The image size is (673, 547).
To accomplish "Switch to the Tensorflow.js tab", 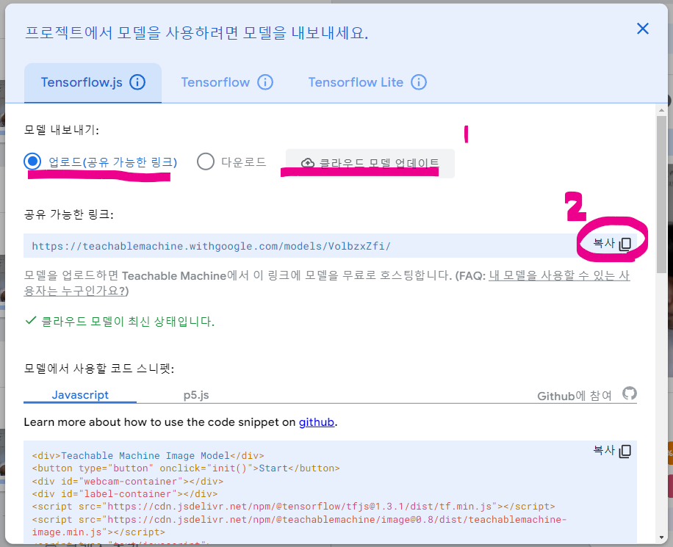I will pyautogui.click(x=93, y=82).
